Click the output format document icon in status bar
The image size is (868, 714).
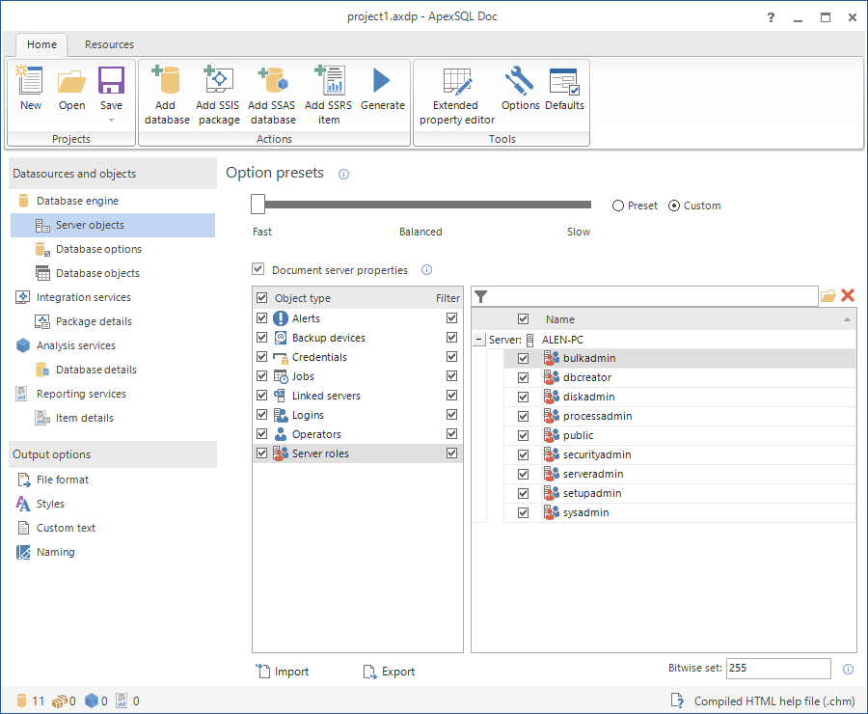tap(677, 700)
